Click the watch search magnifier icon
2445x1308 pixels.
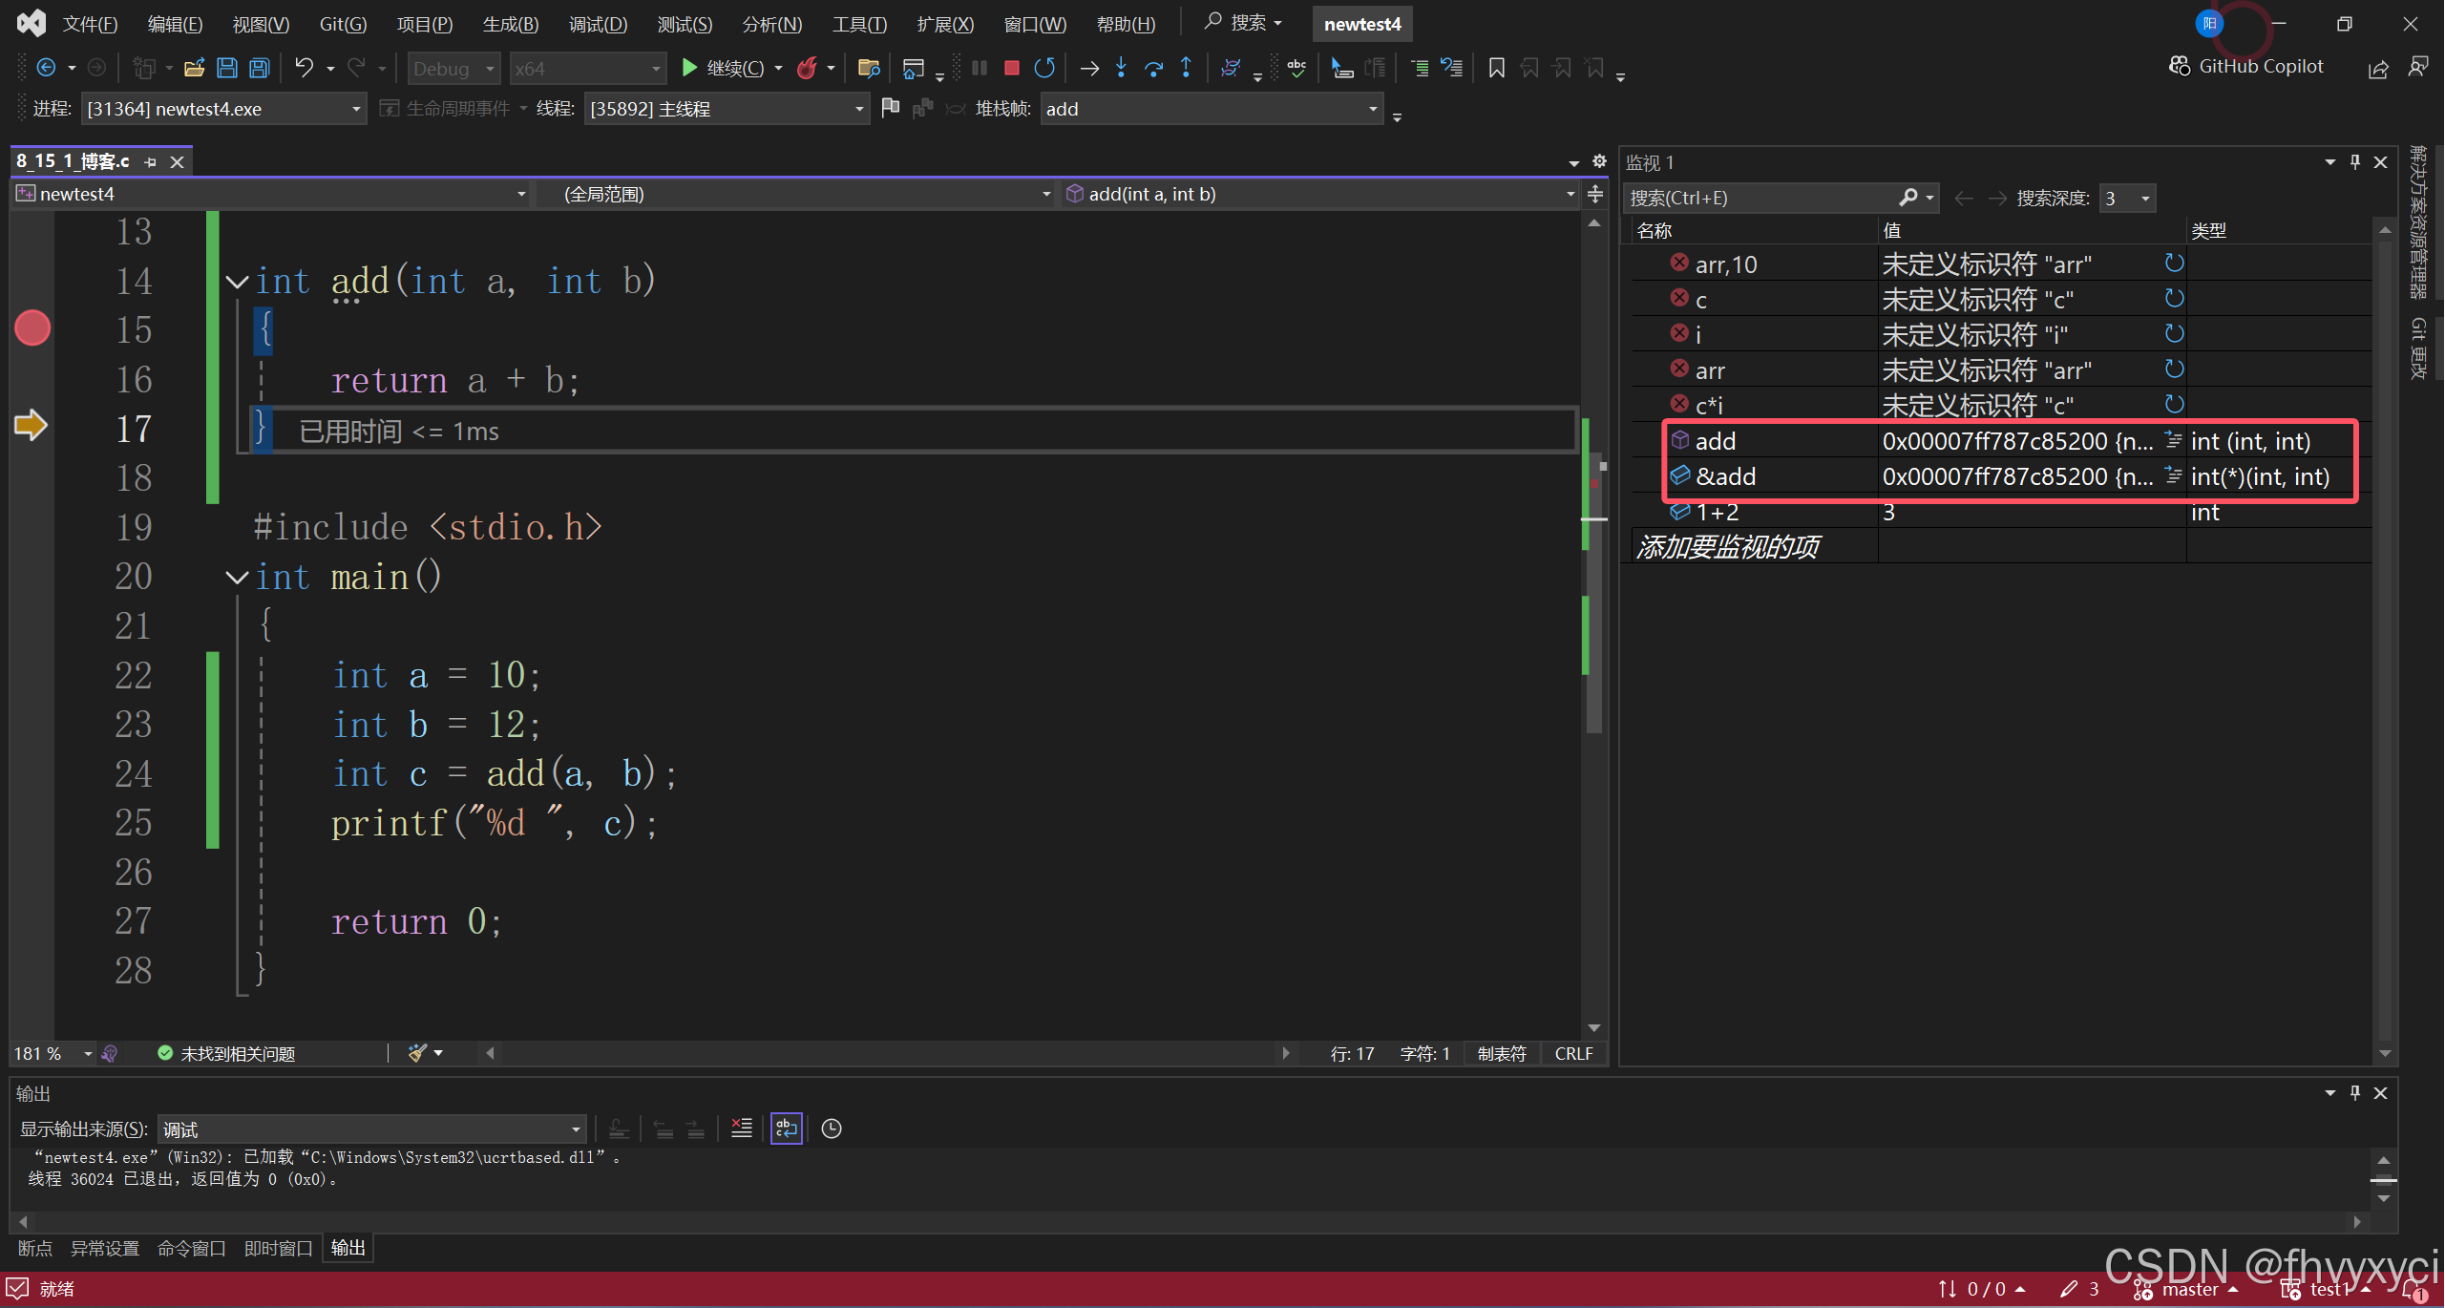tap(1908, 198)
